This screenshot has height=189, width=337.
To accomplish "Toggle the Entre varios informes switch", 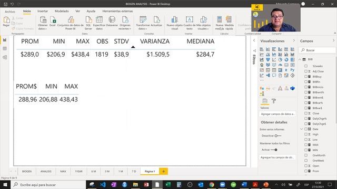I will click(277, 135).
